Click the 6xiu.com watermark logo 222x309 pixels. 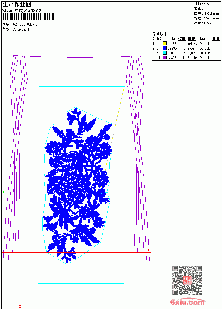[x=187, y=302]
